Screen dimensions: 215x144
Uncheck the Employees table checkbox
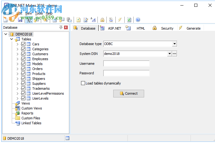(x=24, y=59)
